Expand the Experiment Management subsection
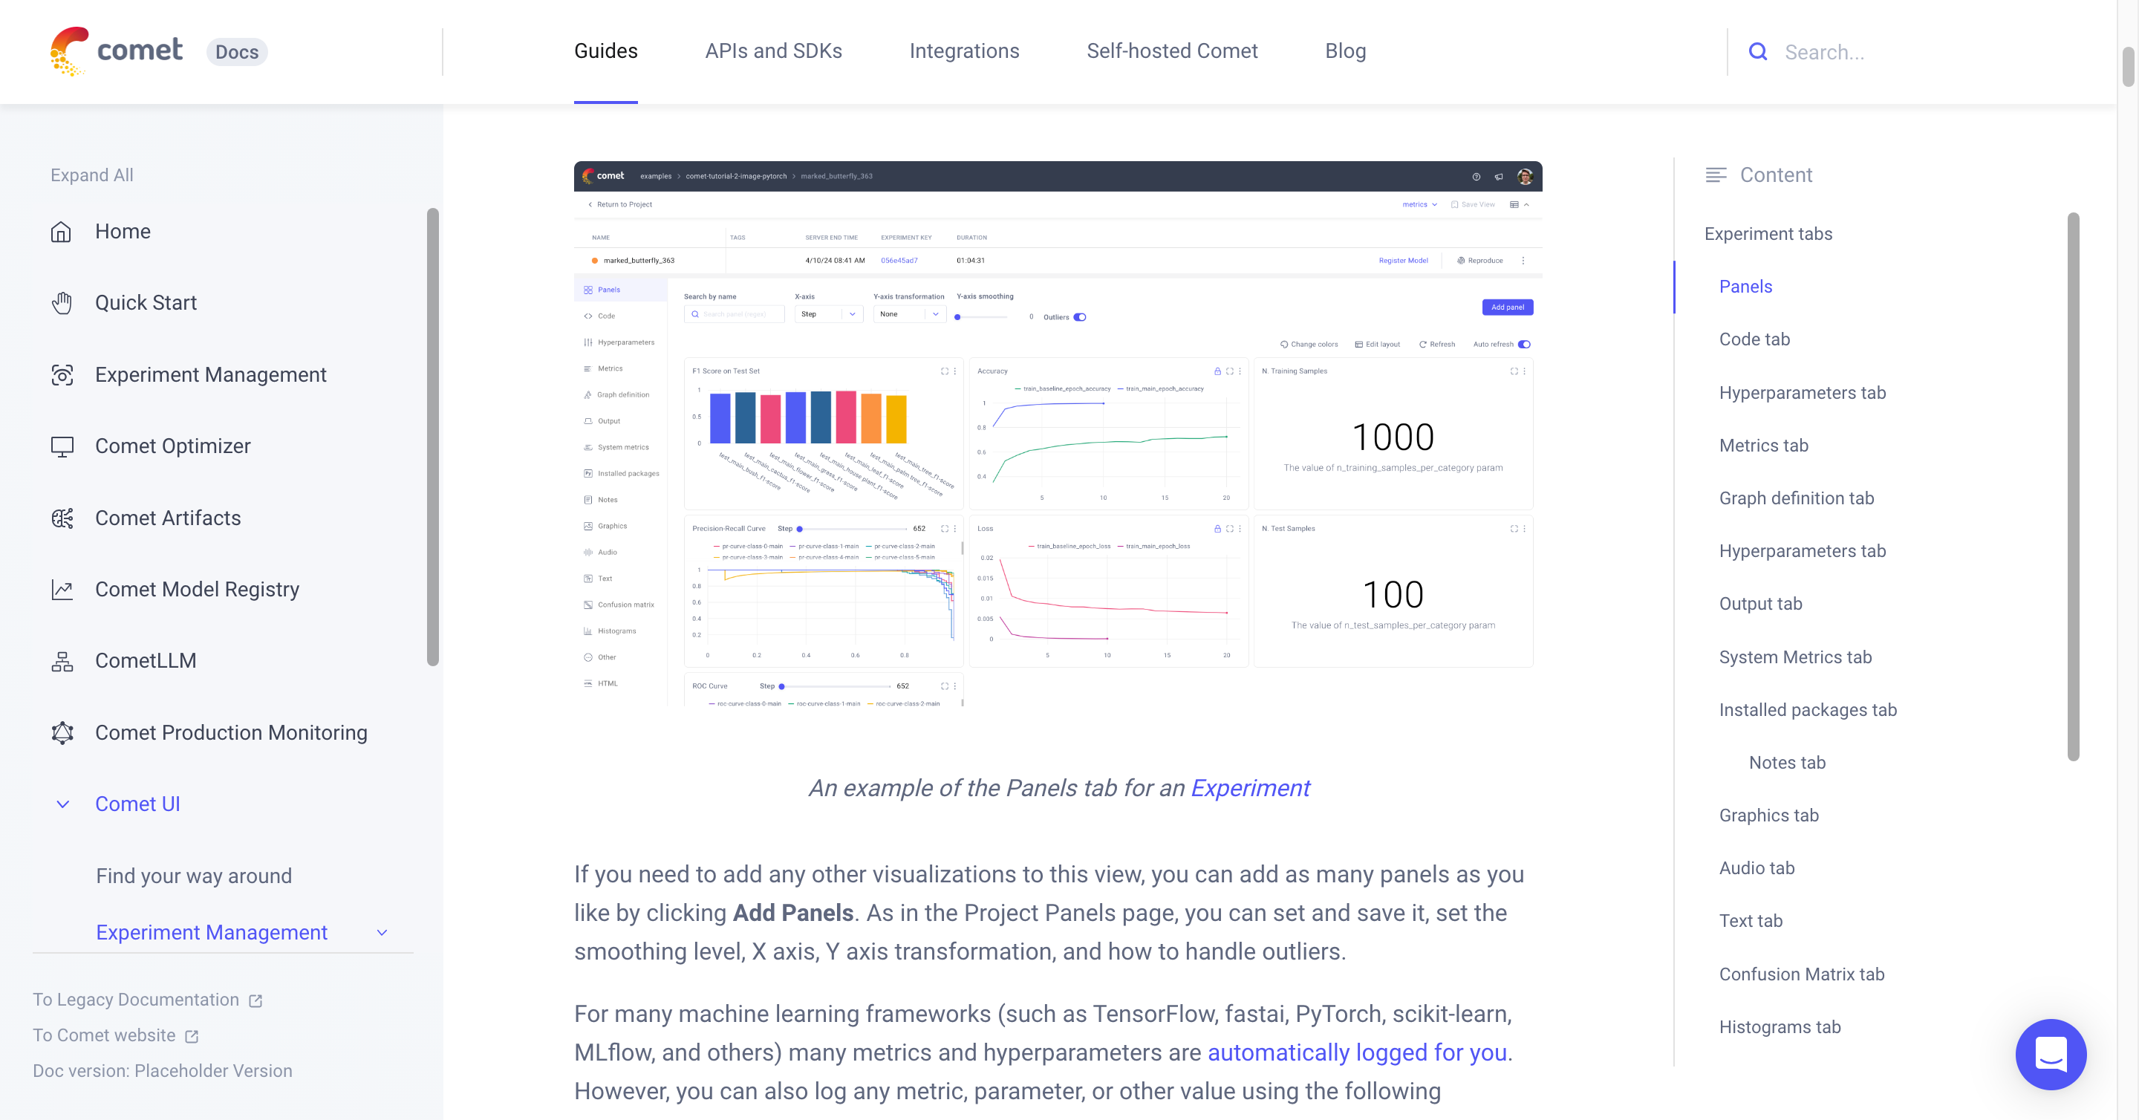 [381, 932]
